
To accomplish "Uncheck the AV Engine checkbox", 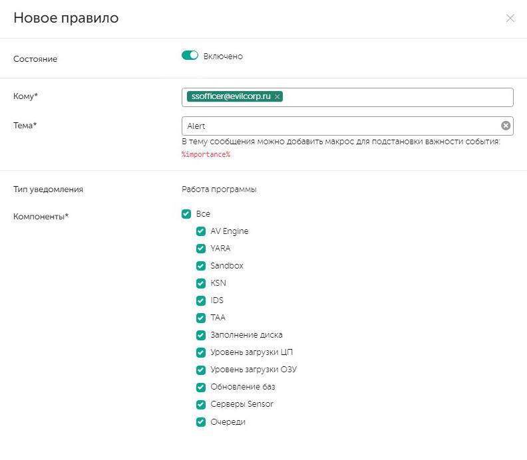I will click(x=201, y=231).
